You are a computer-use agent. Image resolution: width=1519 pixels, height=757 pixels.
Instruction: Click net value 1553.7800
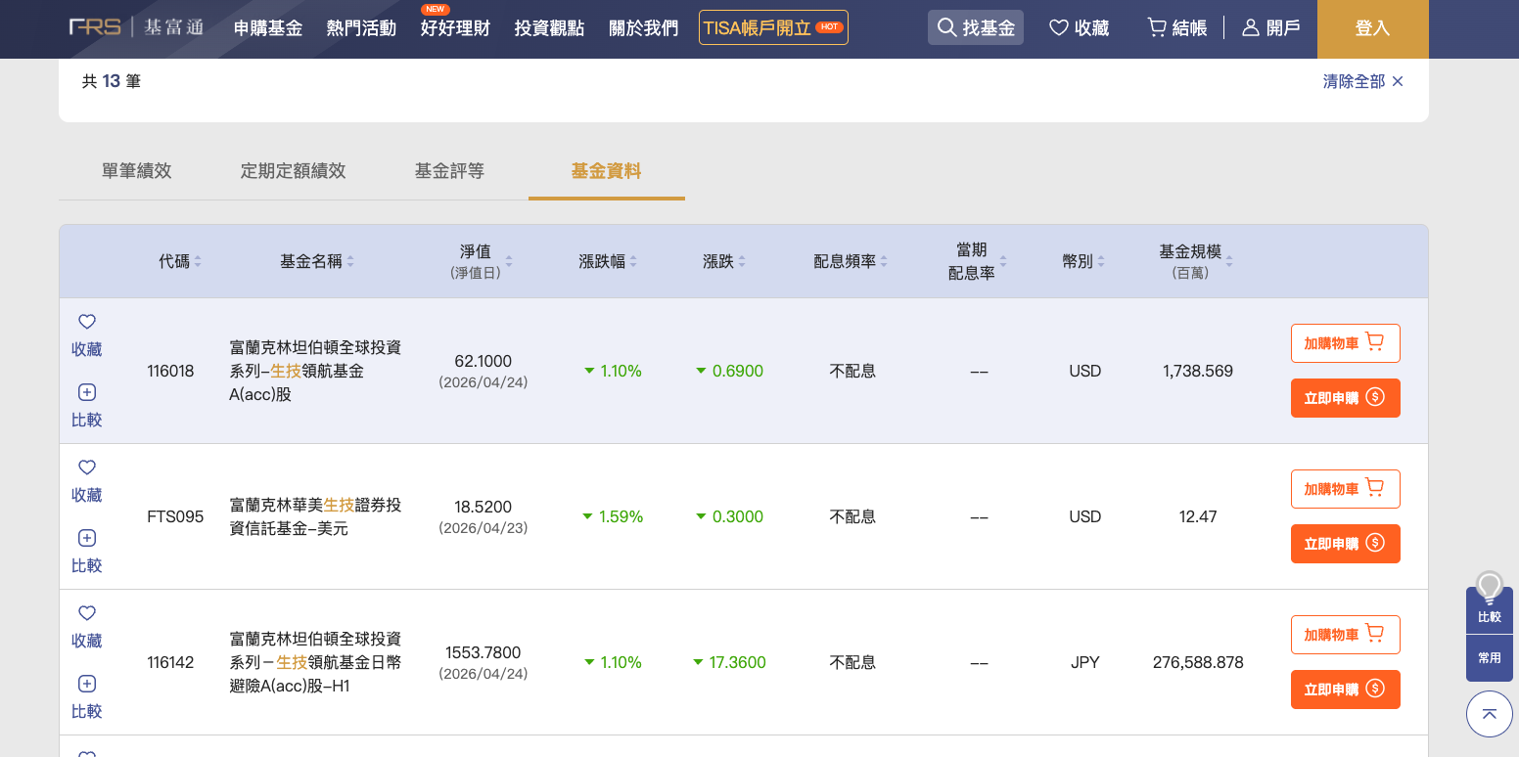483,653
